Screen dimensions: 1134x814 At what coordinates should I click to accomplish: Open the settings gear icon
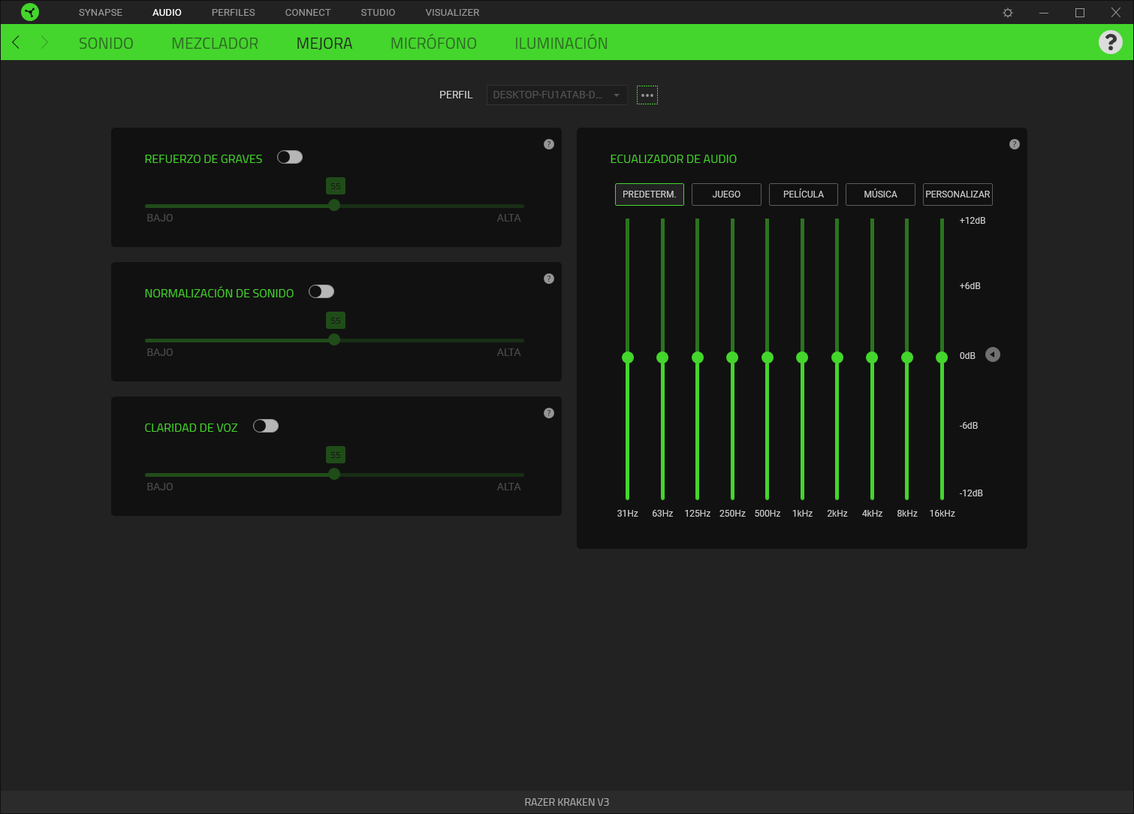click(x=1008, y=13)
